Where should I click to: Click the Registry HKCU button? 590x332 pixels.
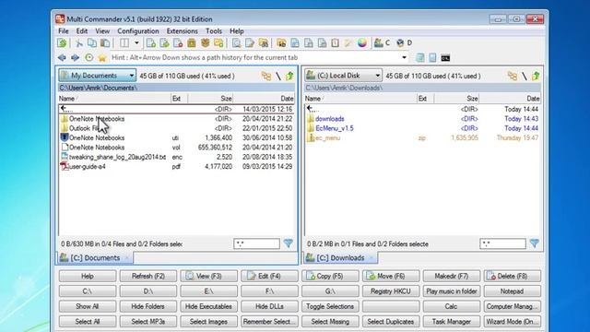[391, 291]
